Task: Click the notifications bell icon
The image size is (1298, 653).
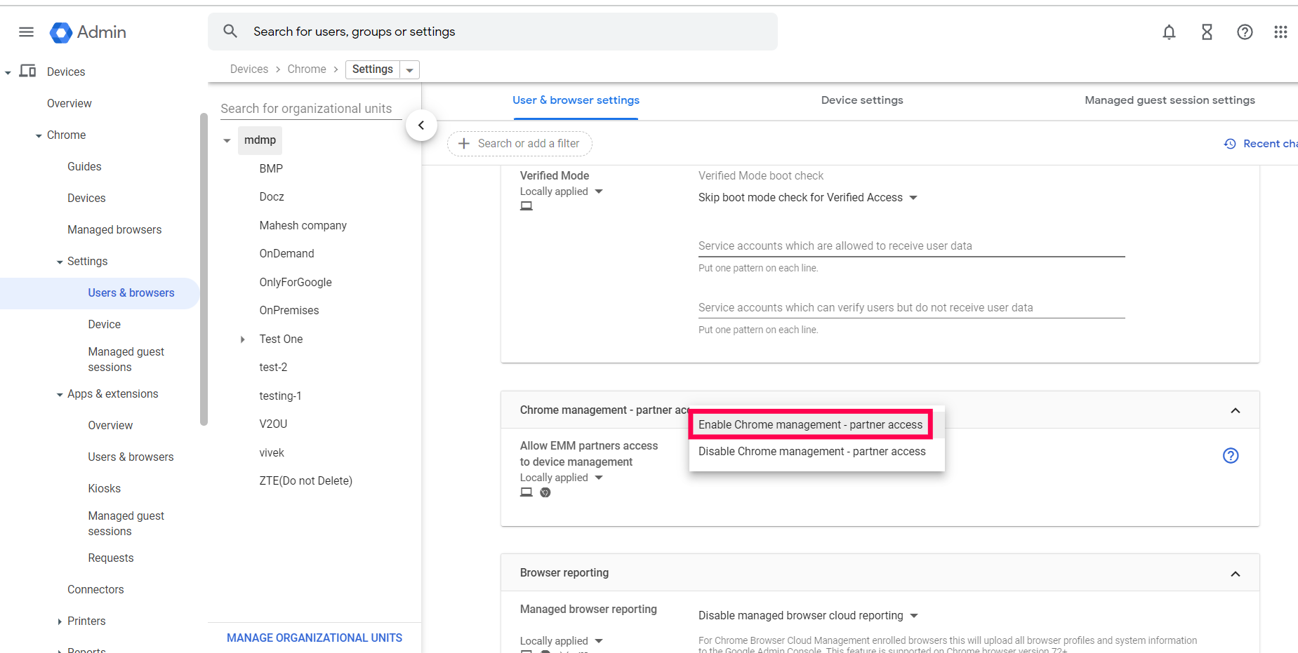Action: (1169, 32)
